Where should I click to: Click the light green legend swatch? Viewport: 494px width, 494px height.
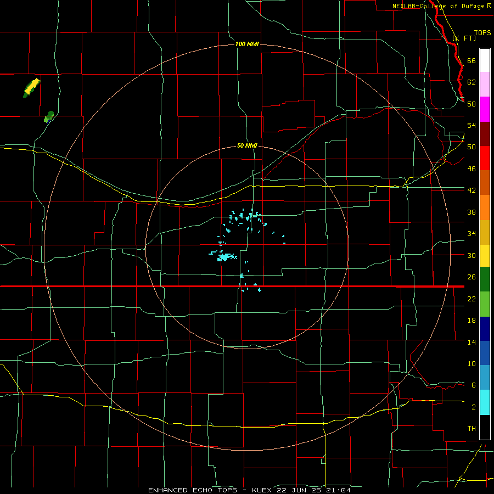coord(485,304)
